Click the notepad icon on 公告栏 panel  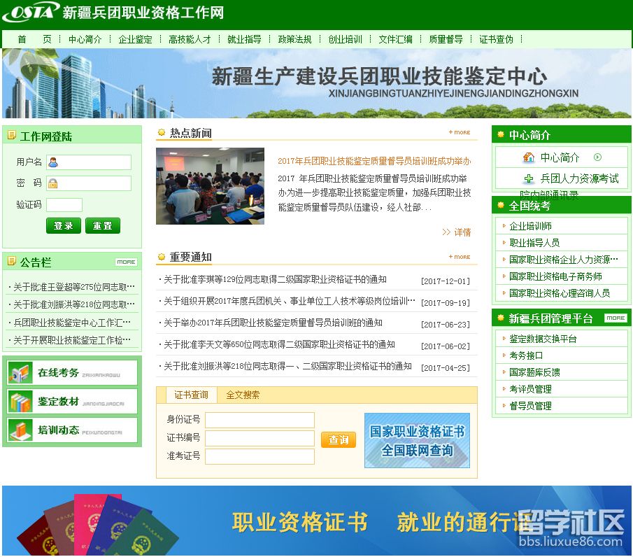tap(11, 262)
